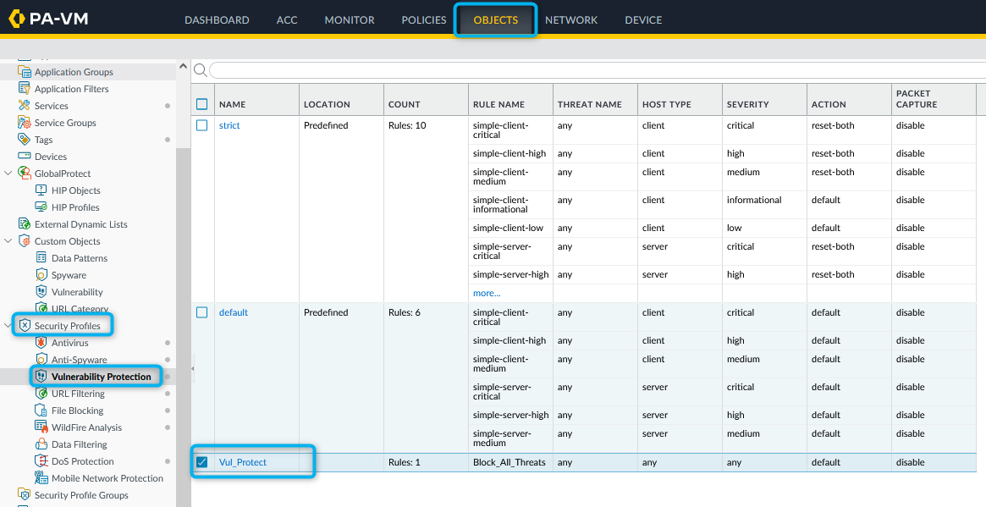Viewport: 986px width, 507px height.
Task: Click the WildFire Analysis icon
Action: click(41, 427)
